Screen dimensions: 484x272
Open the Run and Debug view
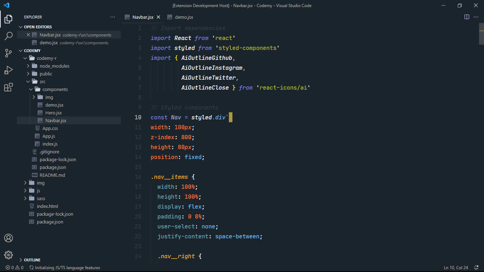[x=9, y=70]
